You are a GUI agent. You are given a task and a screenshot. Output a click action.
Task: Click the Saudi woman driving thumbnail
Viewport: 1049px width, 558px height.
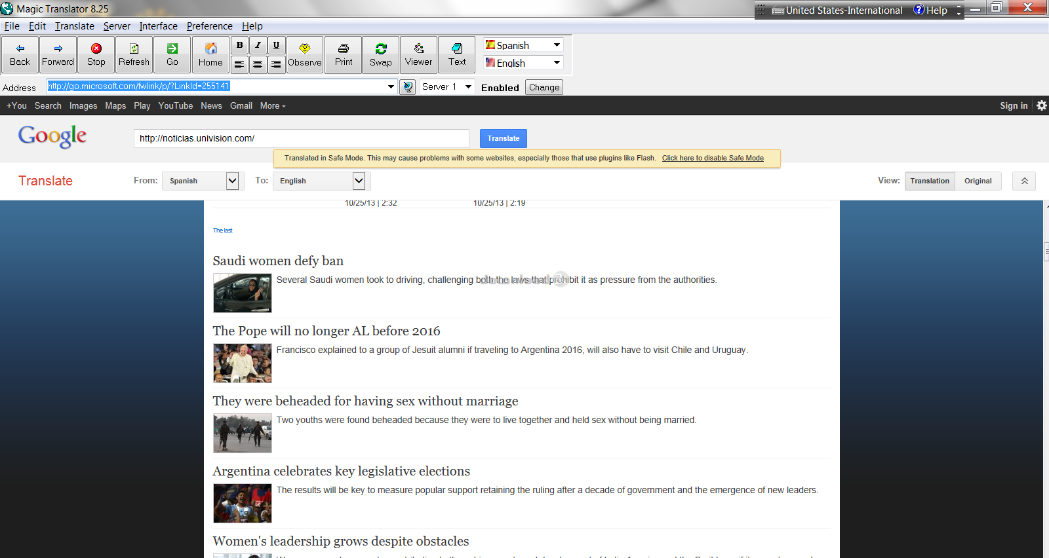[x=243, y=293]
